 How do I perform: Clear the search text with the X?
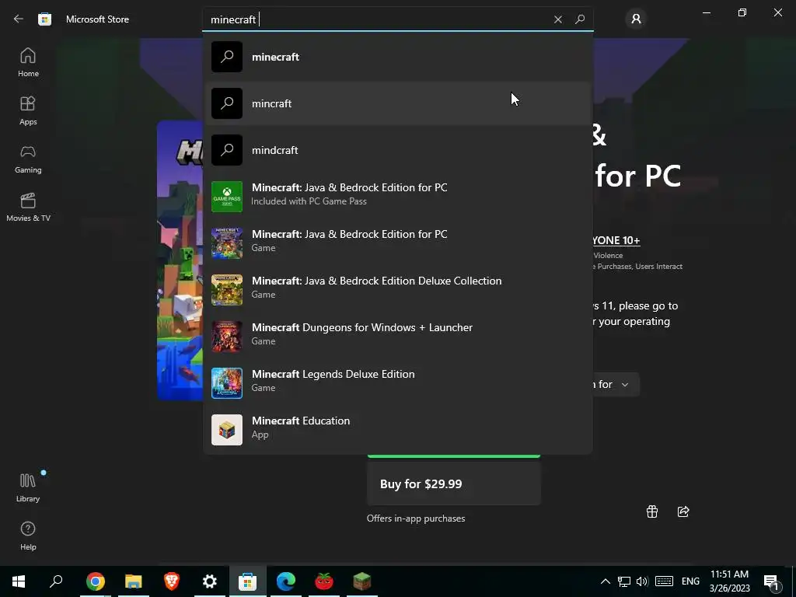click(558, 19)
